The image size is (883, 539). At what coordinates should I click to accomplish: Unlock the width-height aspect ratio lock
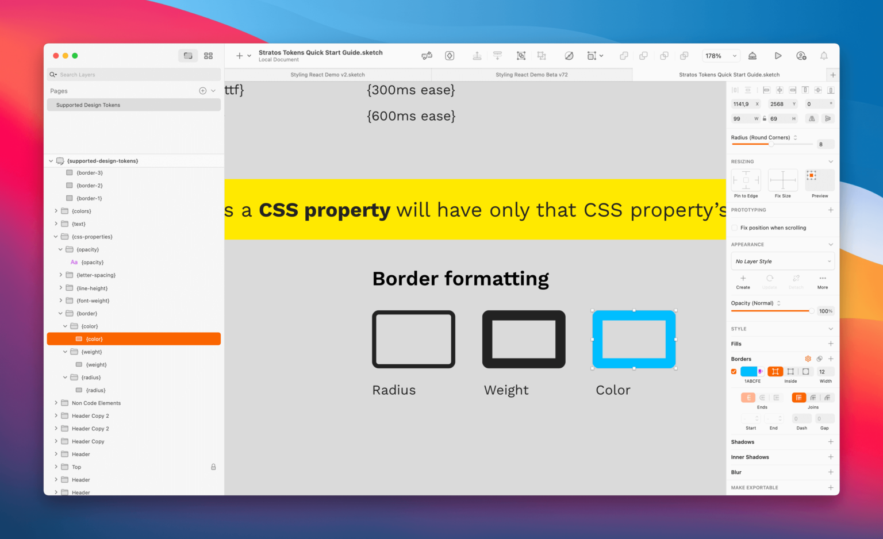point(764,118)
